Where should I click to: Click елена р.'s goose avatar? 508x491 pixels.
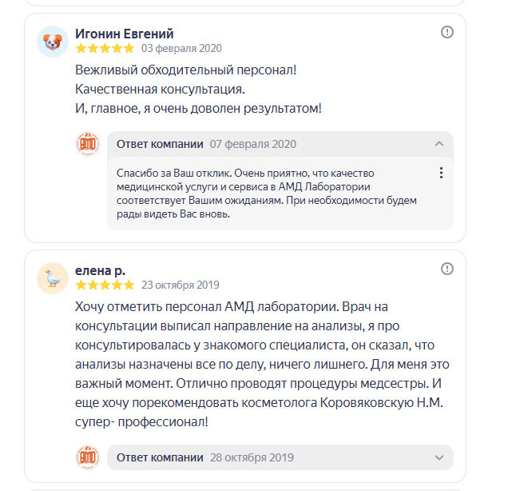point(53,277)
